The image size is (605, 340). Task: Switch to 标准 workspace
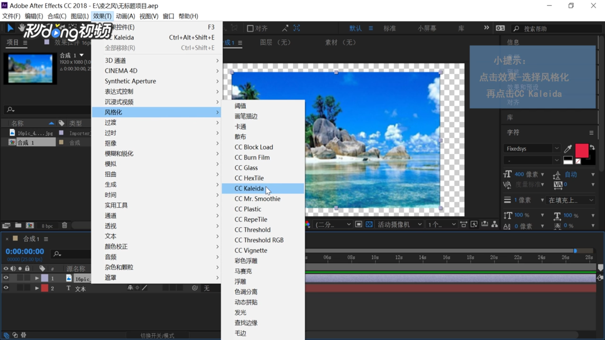[389, 28]
